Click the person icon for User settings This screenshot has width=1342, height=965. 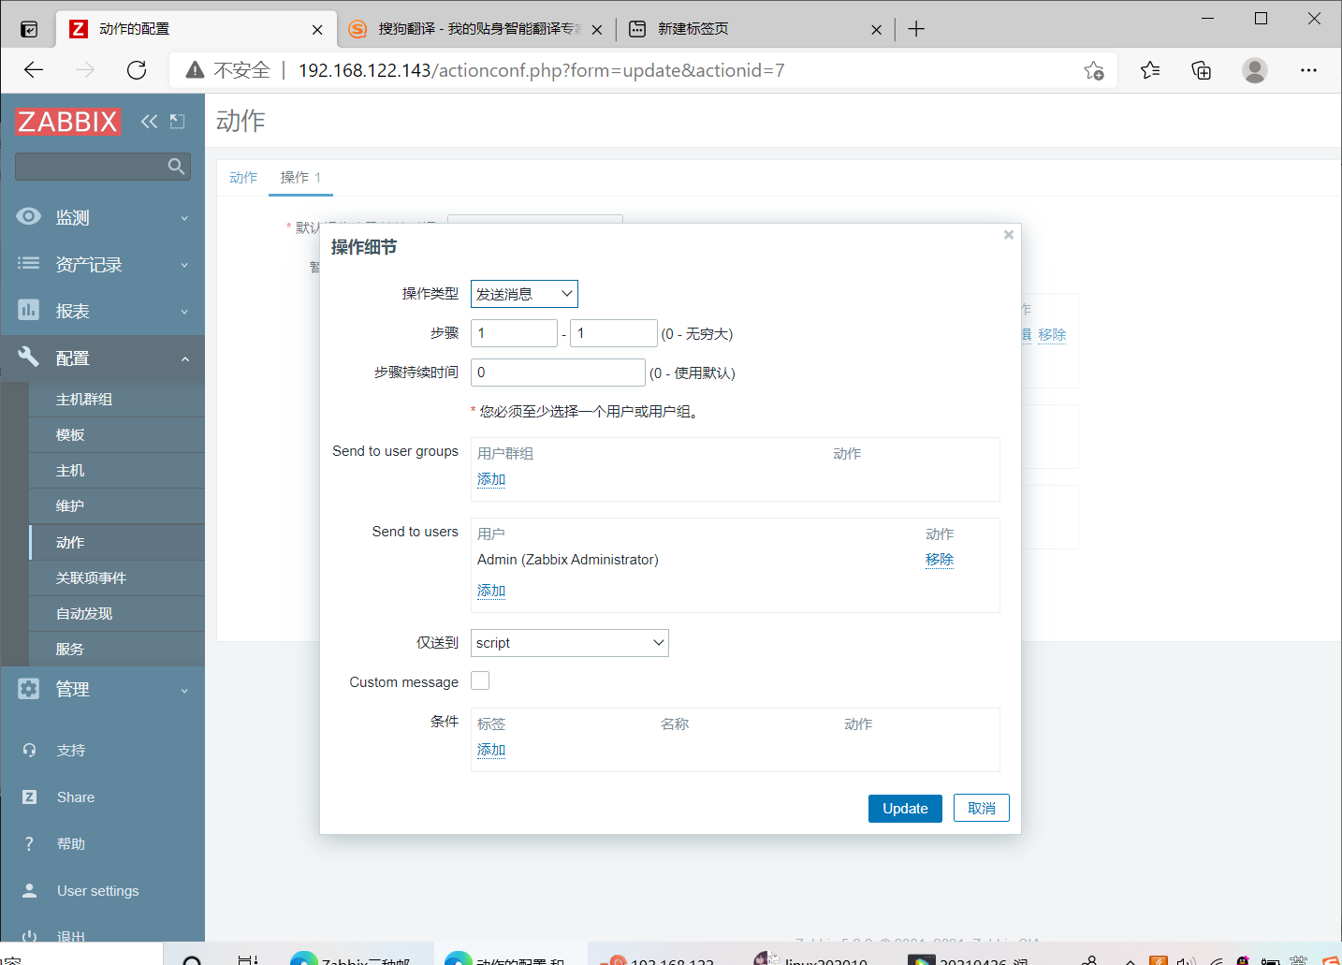point(29,890)
